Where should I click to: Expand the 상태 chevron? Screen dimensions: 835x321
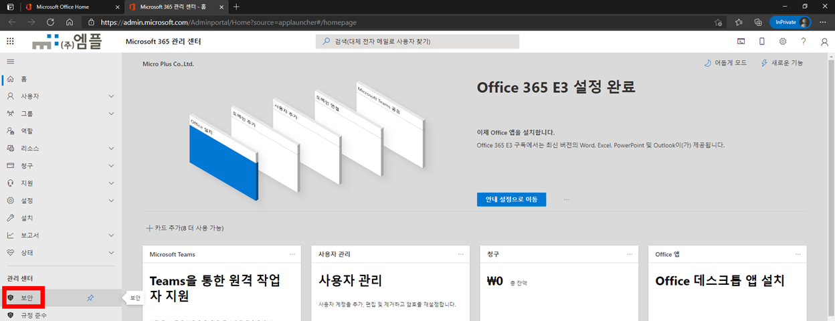click(111, 253)
